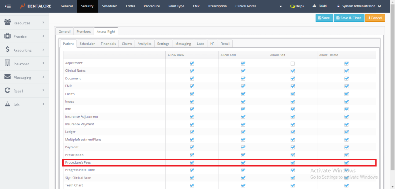Uncheck Allow Delete for Procedure's Fees

click(346, 162)
